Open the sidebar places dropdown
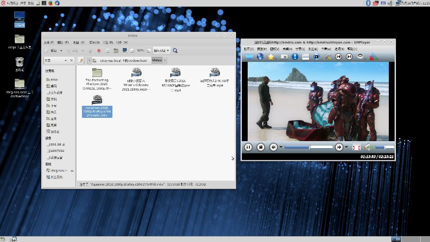Image resolution: width=430 pixels, height=242 pixels. tap(56, 60)
